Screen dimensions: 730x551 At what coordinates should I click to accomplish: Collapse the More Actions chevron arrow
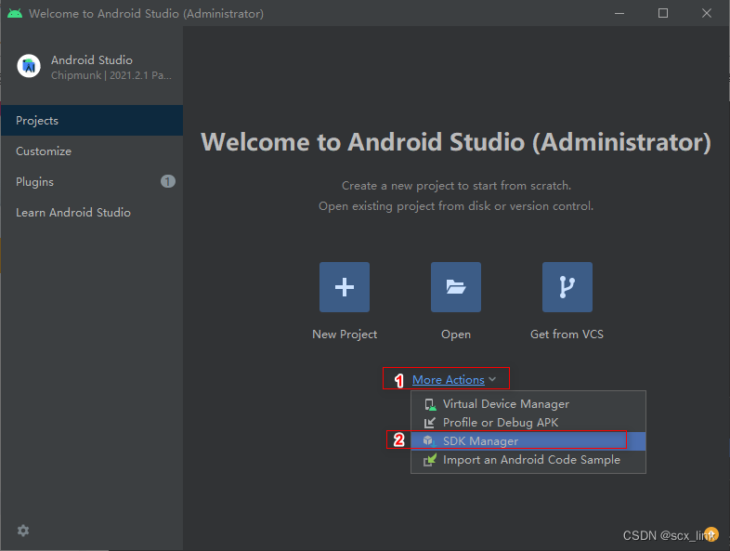492,379
